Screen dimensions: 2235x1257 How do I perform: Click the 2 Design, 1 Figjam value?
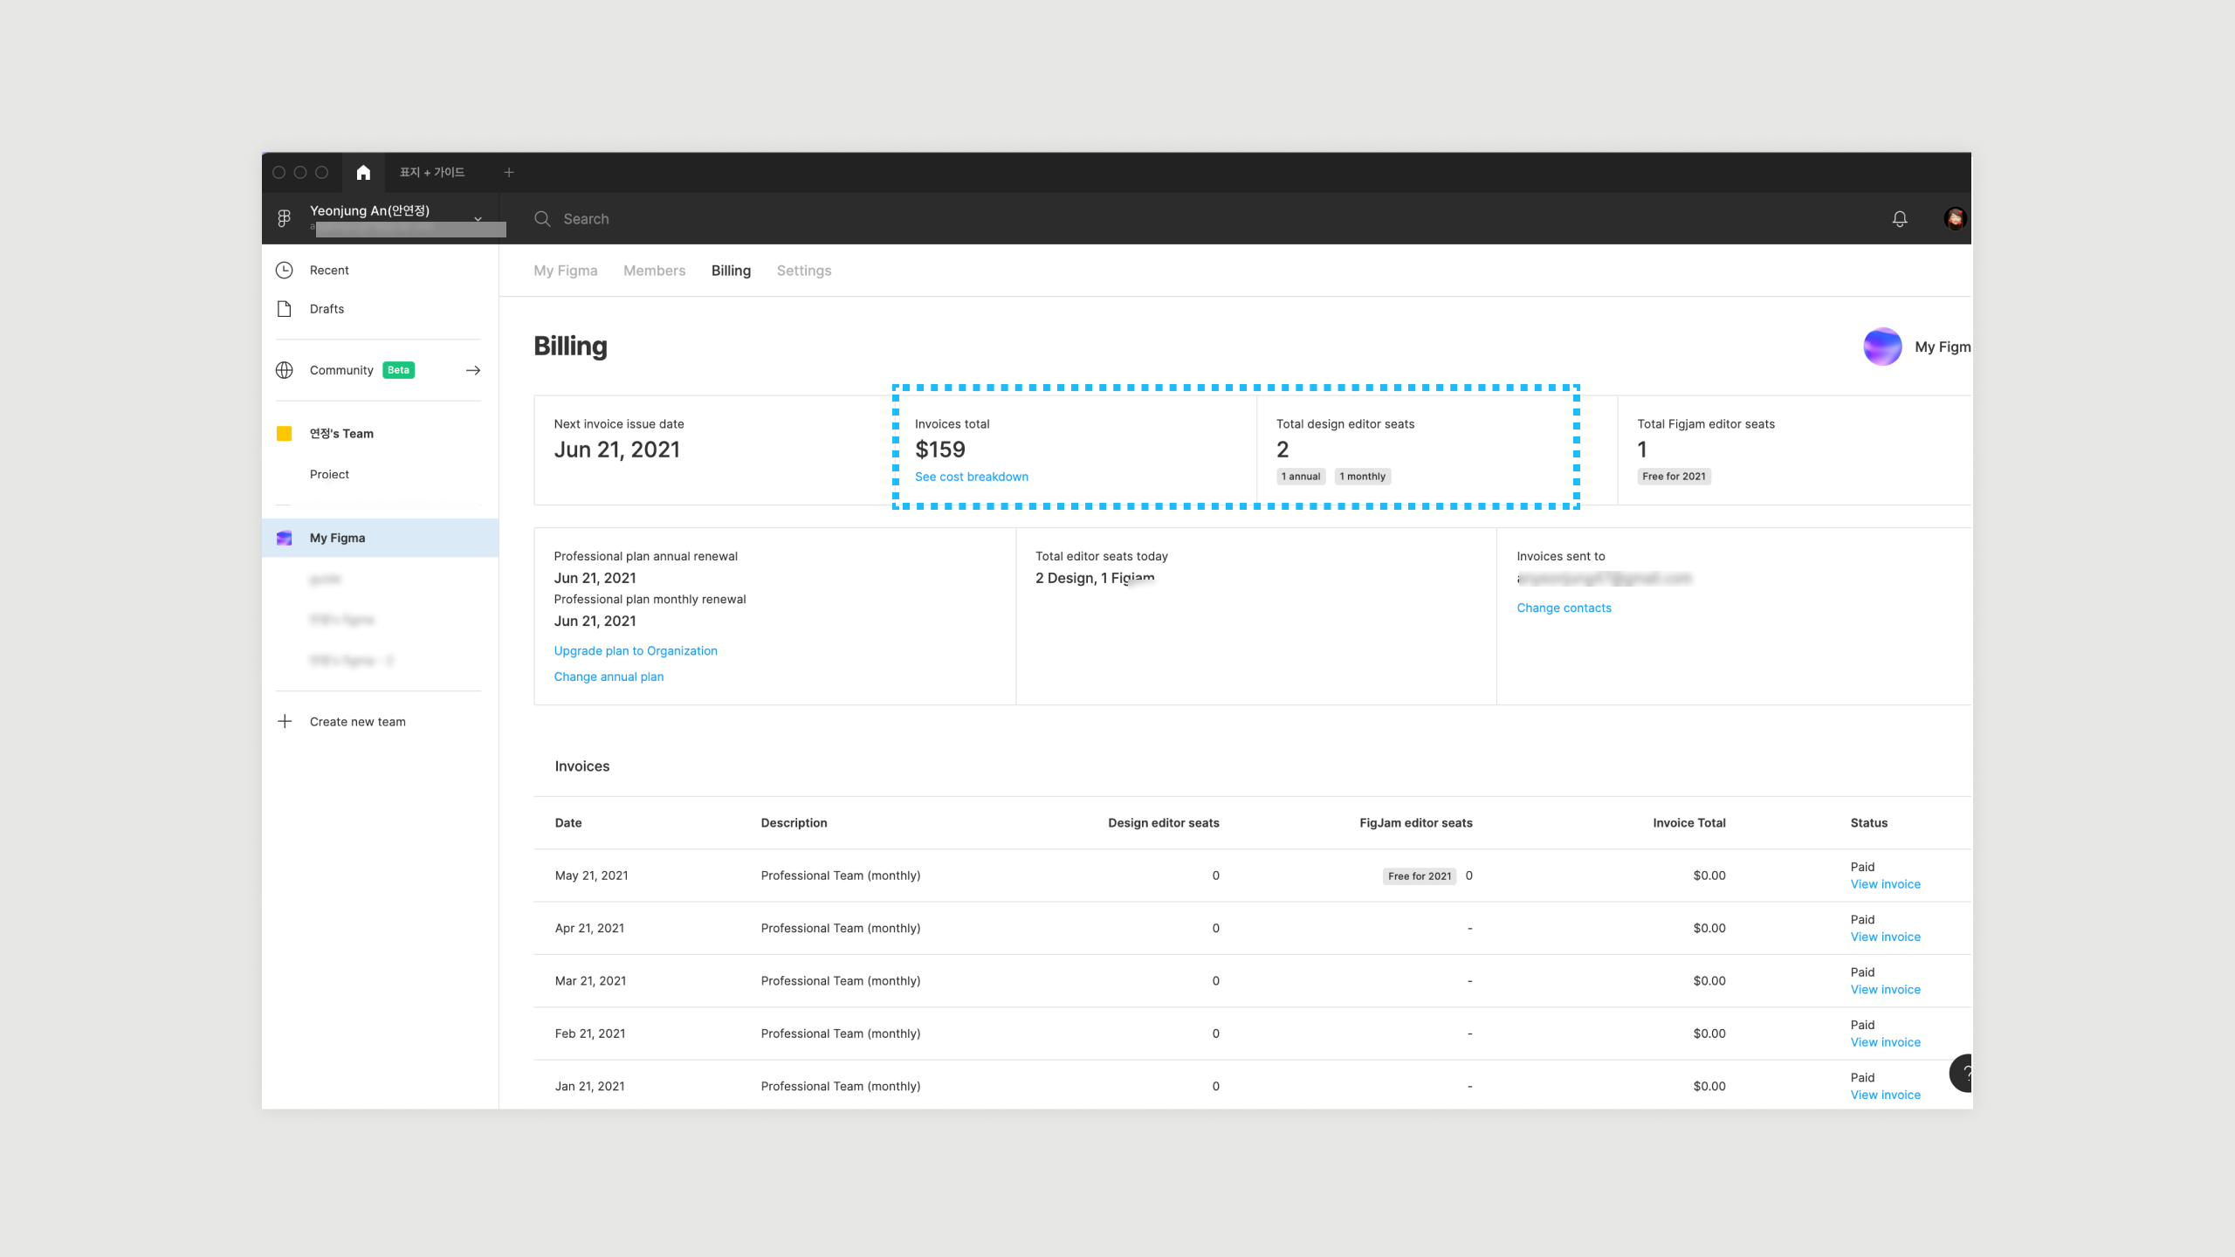(x=1095, y=578)
